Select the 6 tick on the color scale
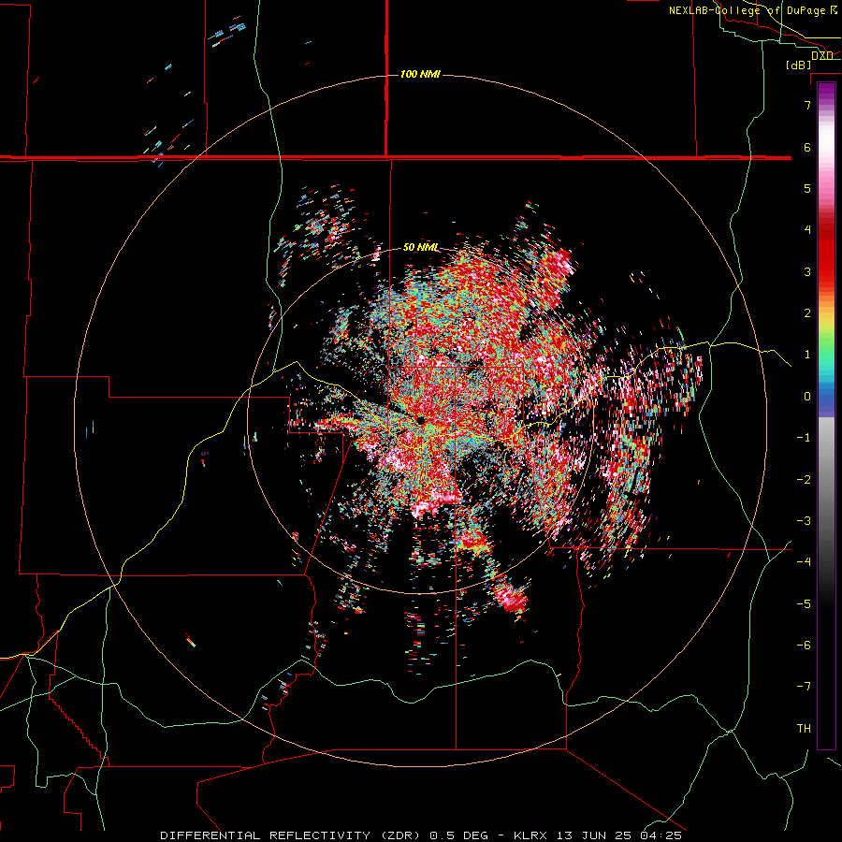842x842 pixels. (x=807, y=147)
